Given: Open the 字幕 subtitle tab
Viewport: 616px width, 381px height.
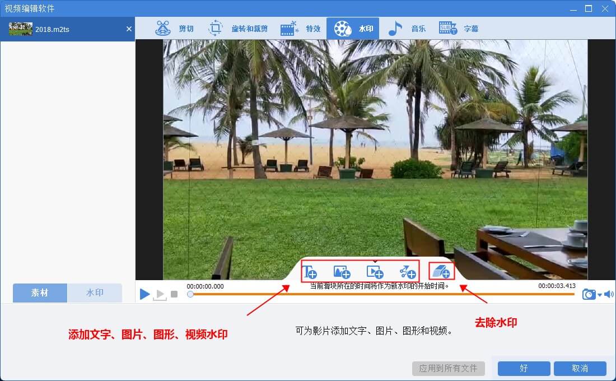Looking at the screenshot, I should [459, 29].
